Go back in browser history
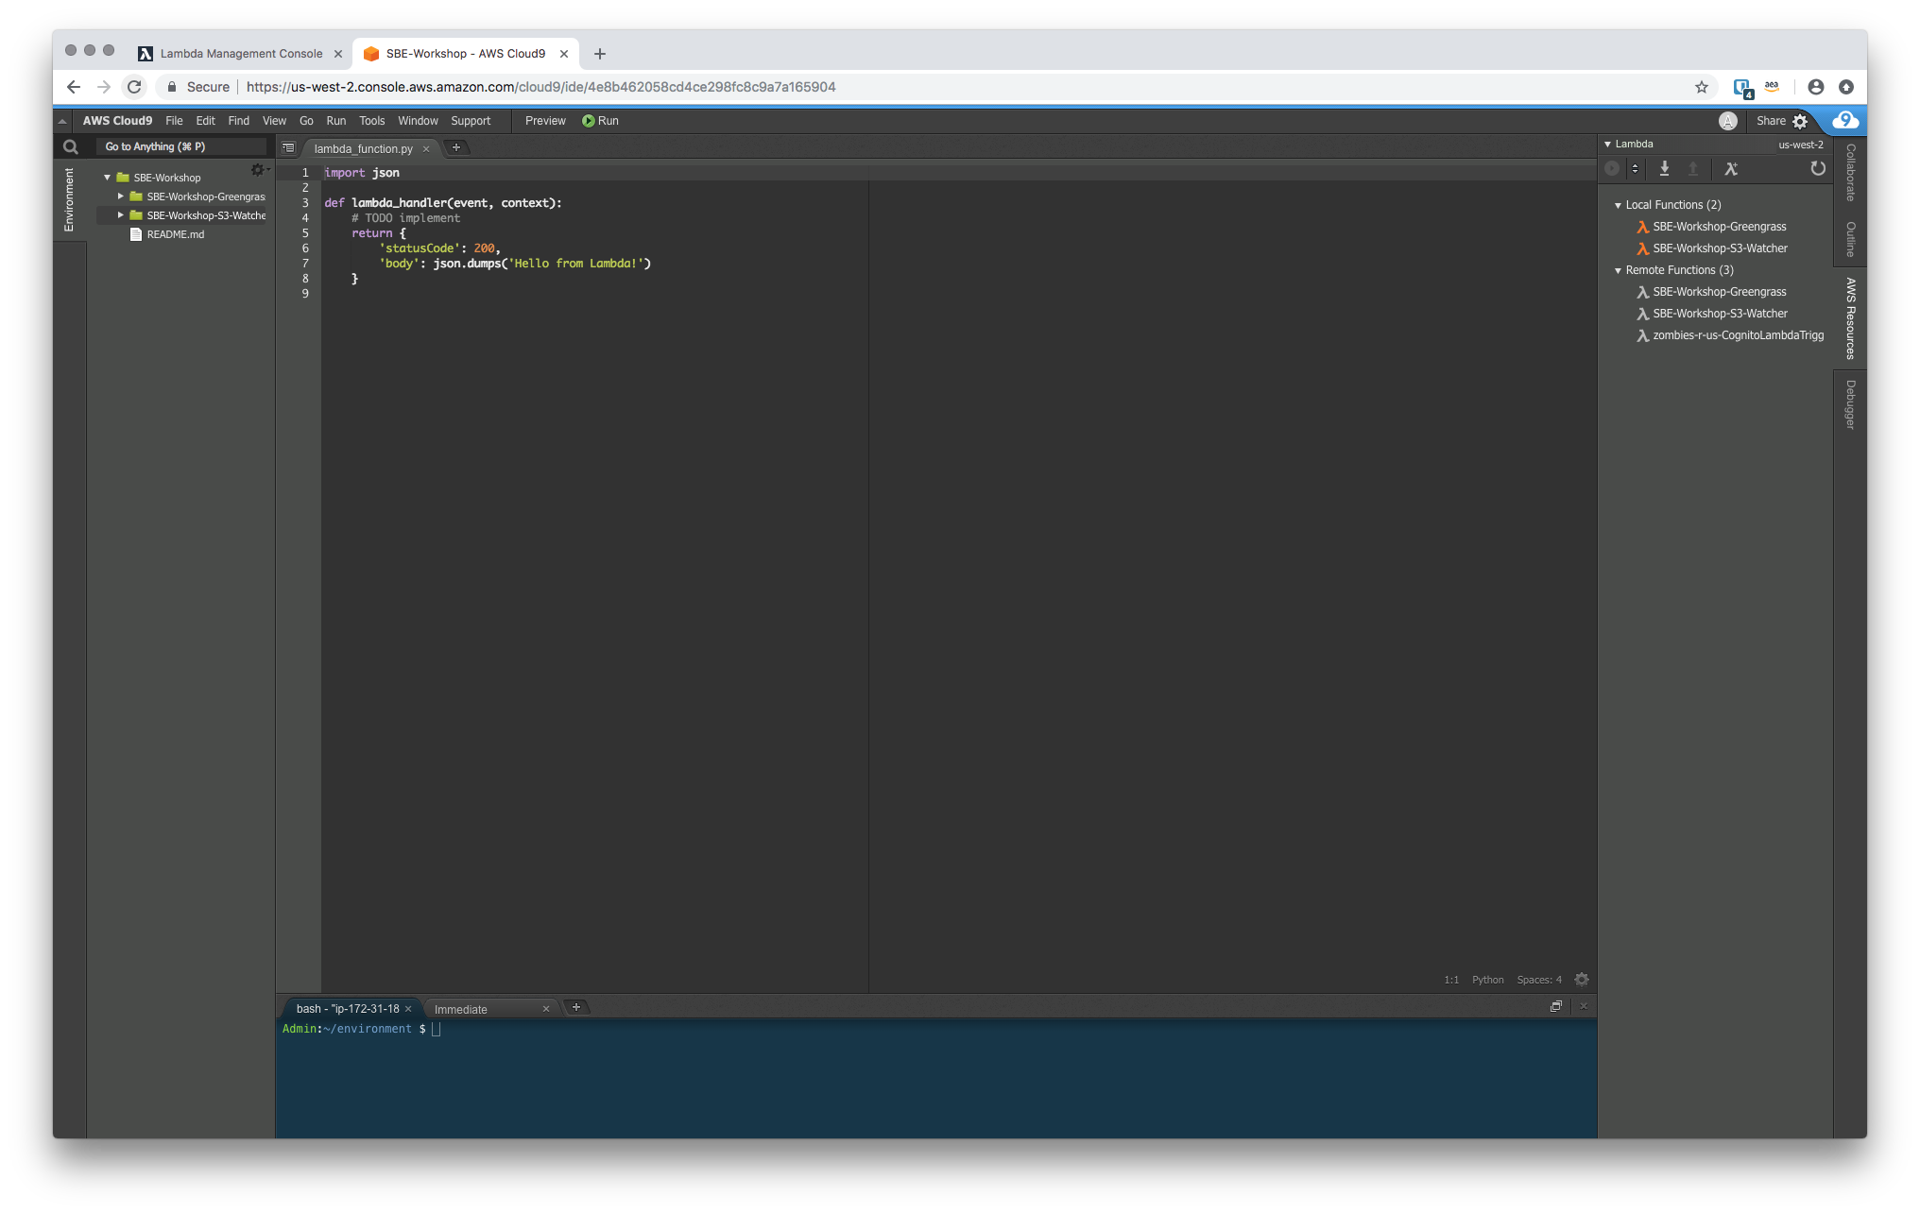Viewport: 1920px width, 1214px height. (x=74, y=87)
